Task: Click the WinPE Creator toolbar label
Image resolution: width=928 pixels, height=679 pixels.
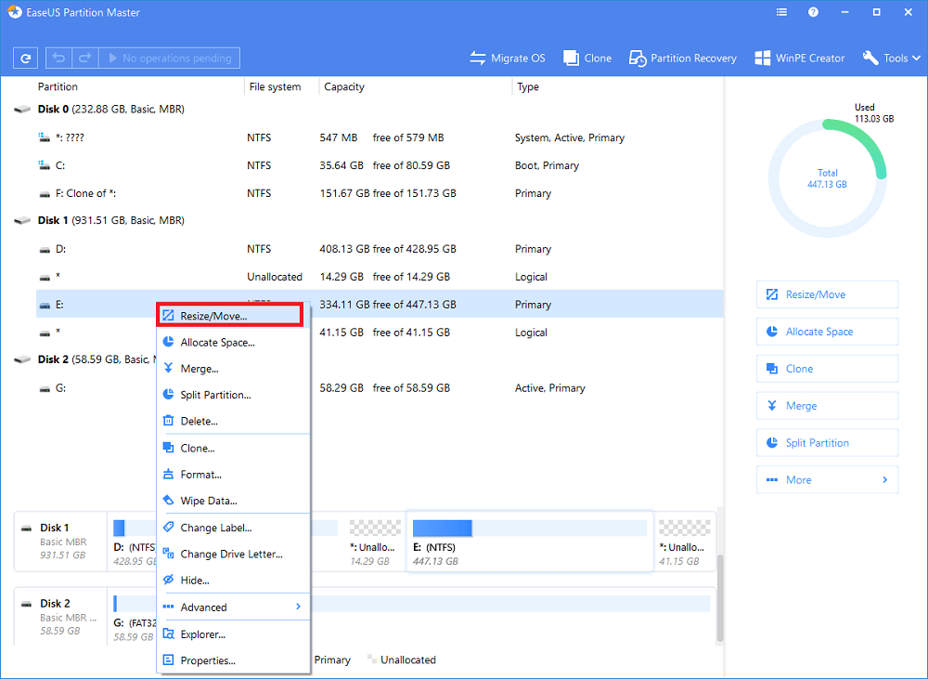Action: click(x=810, y=59)
